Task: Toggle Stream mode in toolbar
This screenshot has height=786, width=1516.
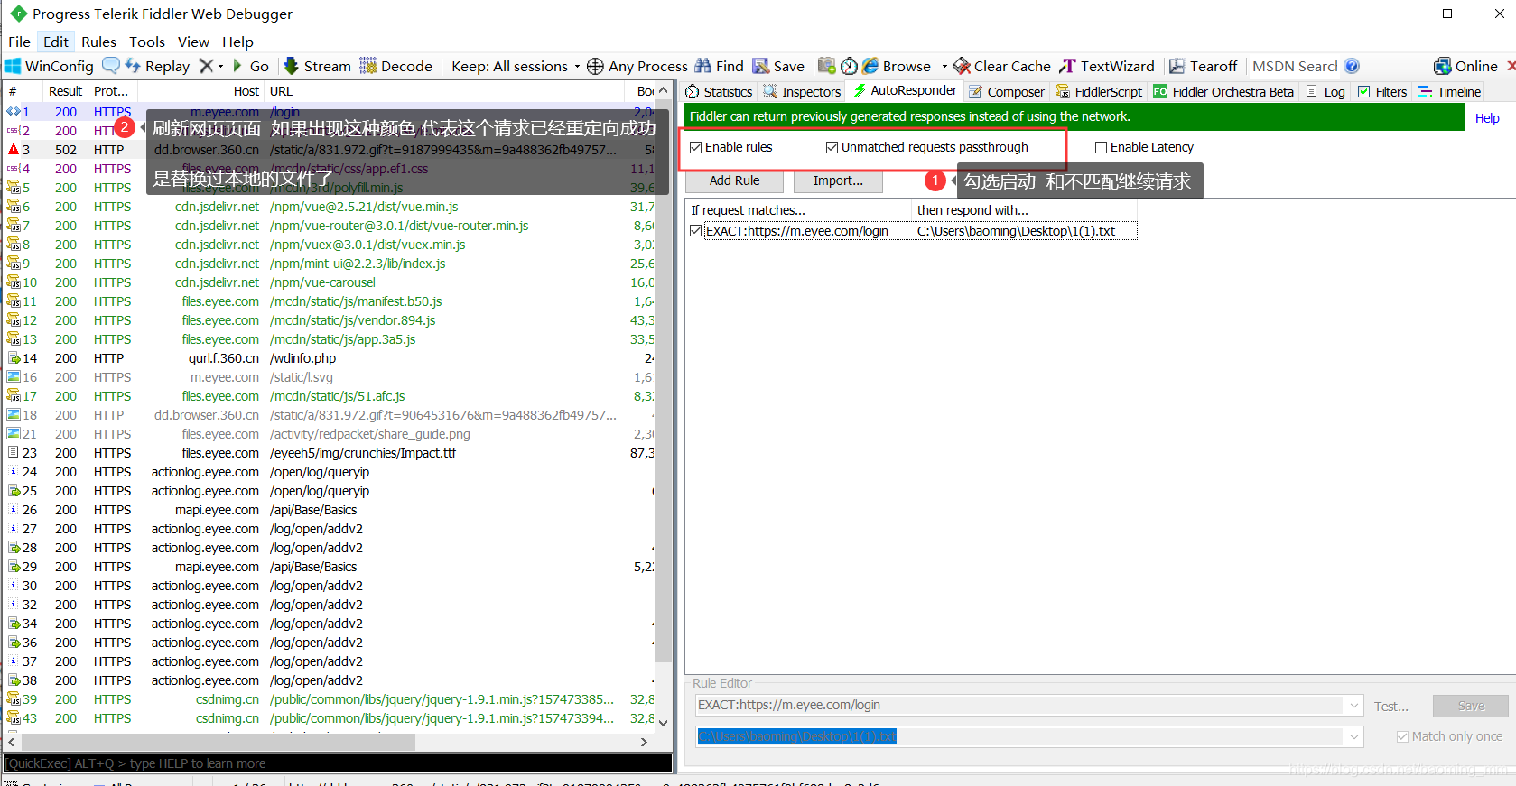Action: (317, 66)
